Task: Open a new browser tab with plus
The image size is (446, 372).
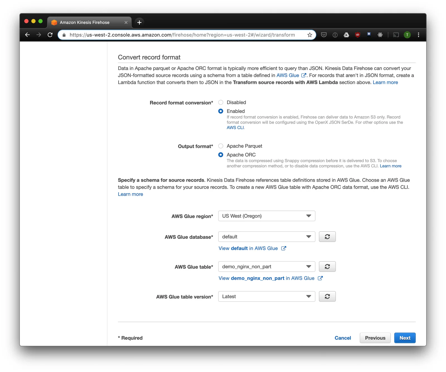Action: (x=139, y=22)
